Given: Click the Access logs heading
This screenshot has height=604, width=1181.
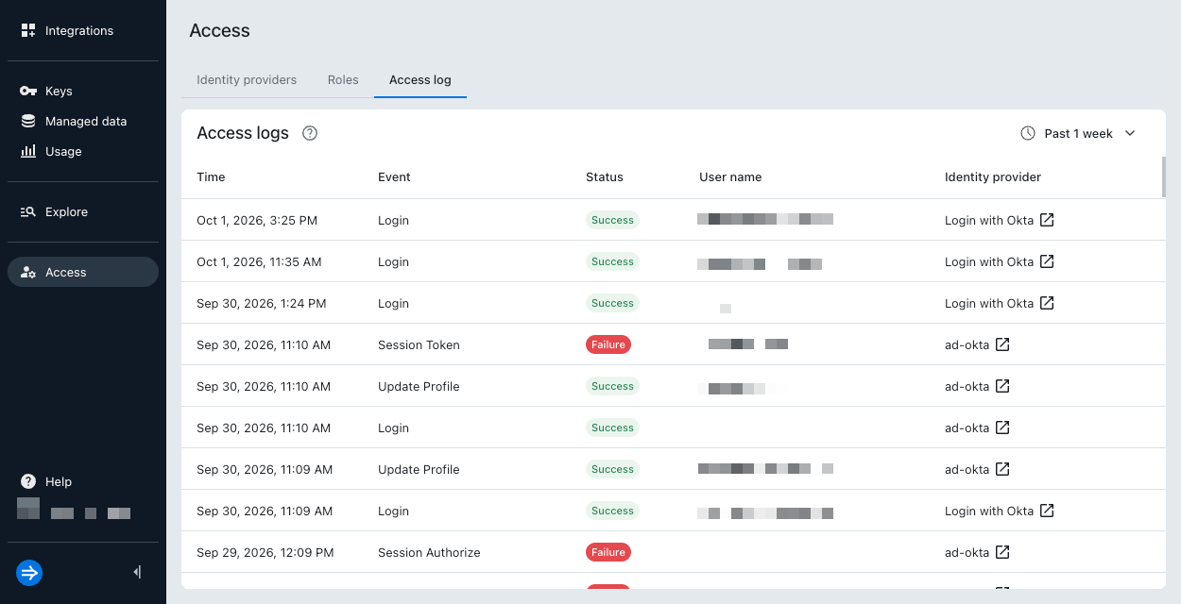Looking at the screenshot, I should pos(243,133).
